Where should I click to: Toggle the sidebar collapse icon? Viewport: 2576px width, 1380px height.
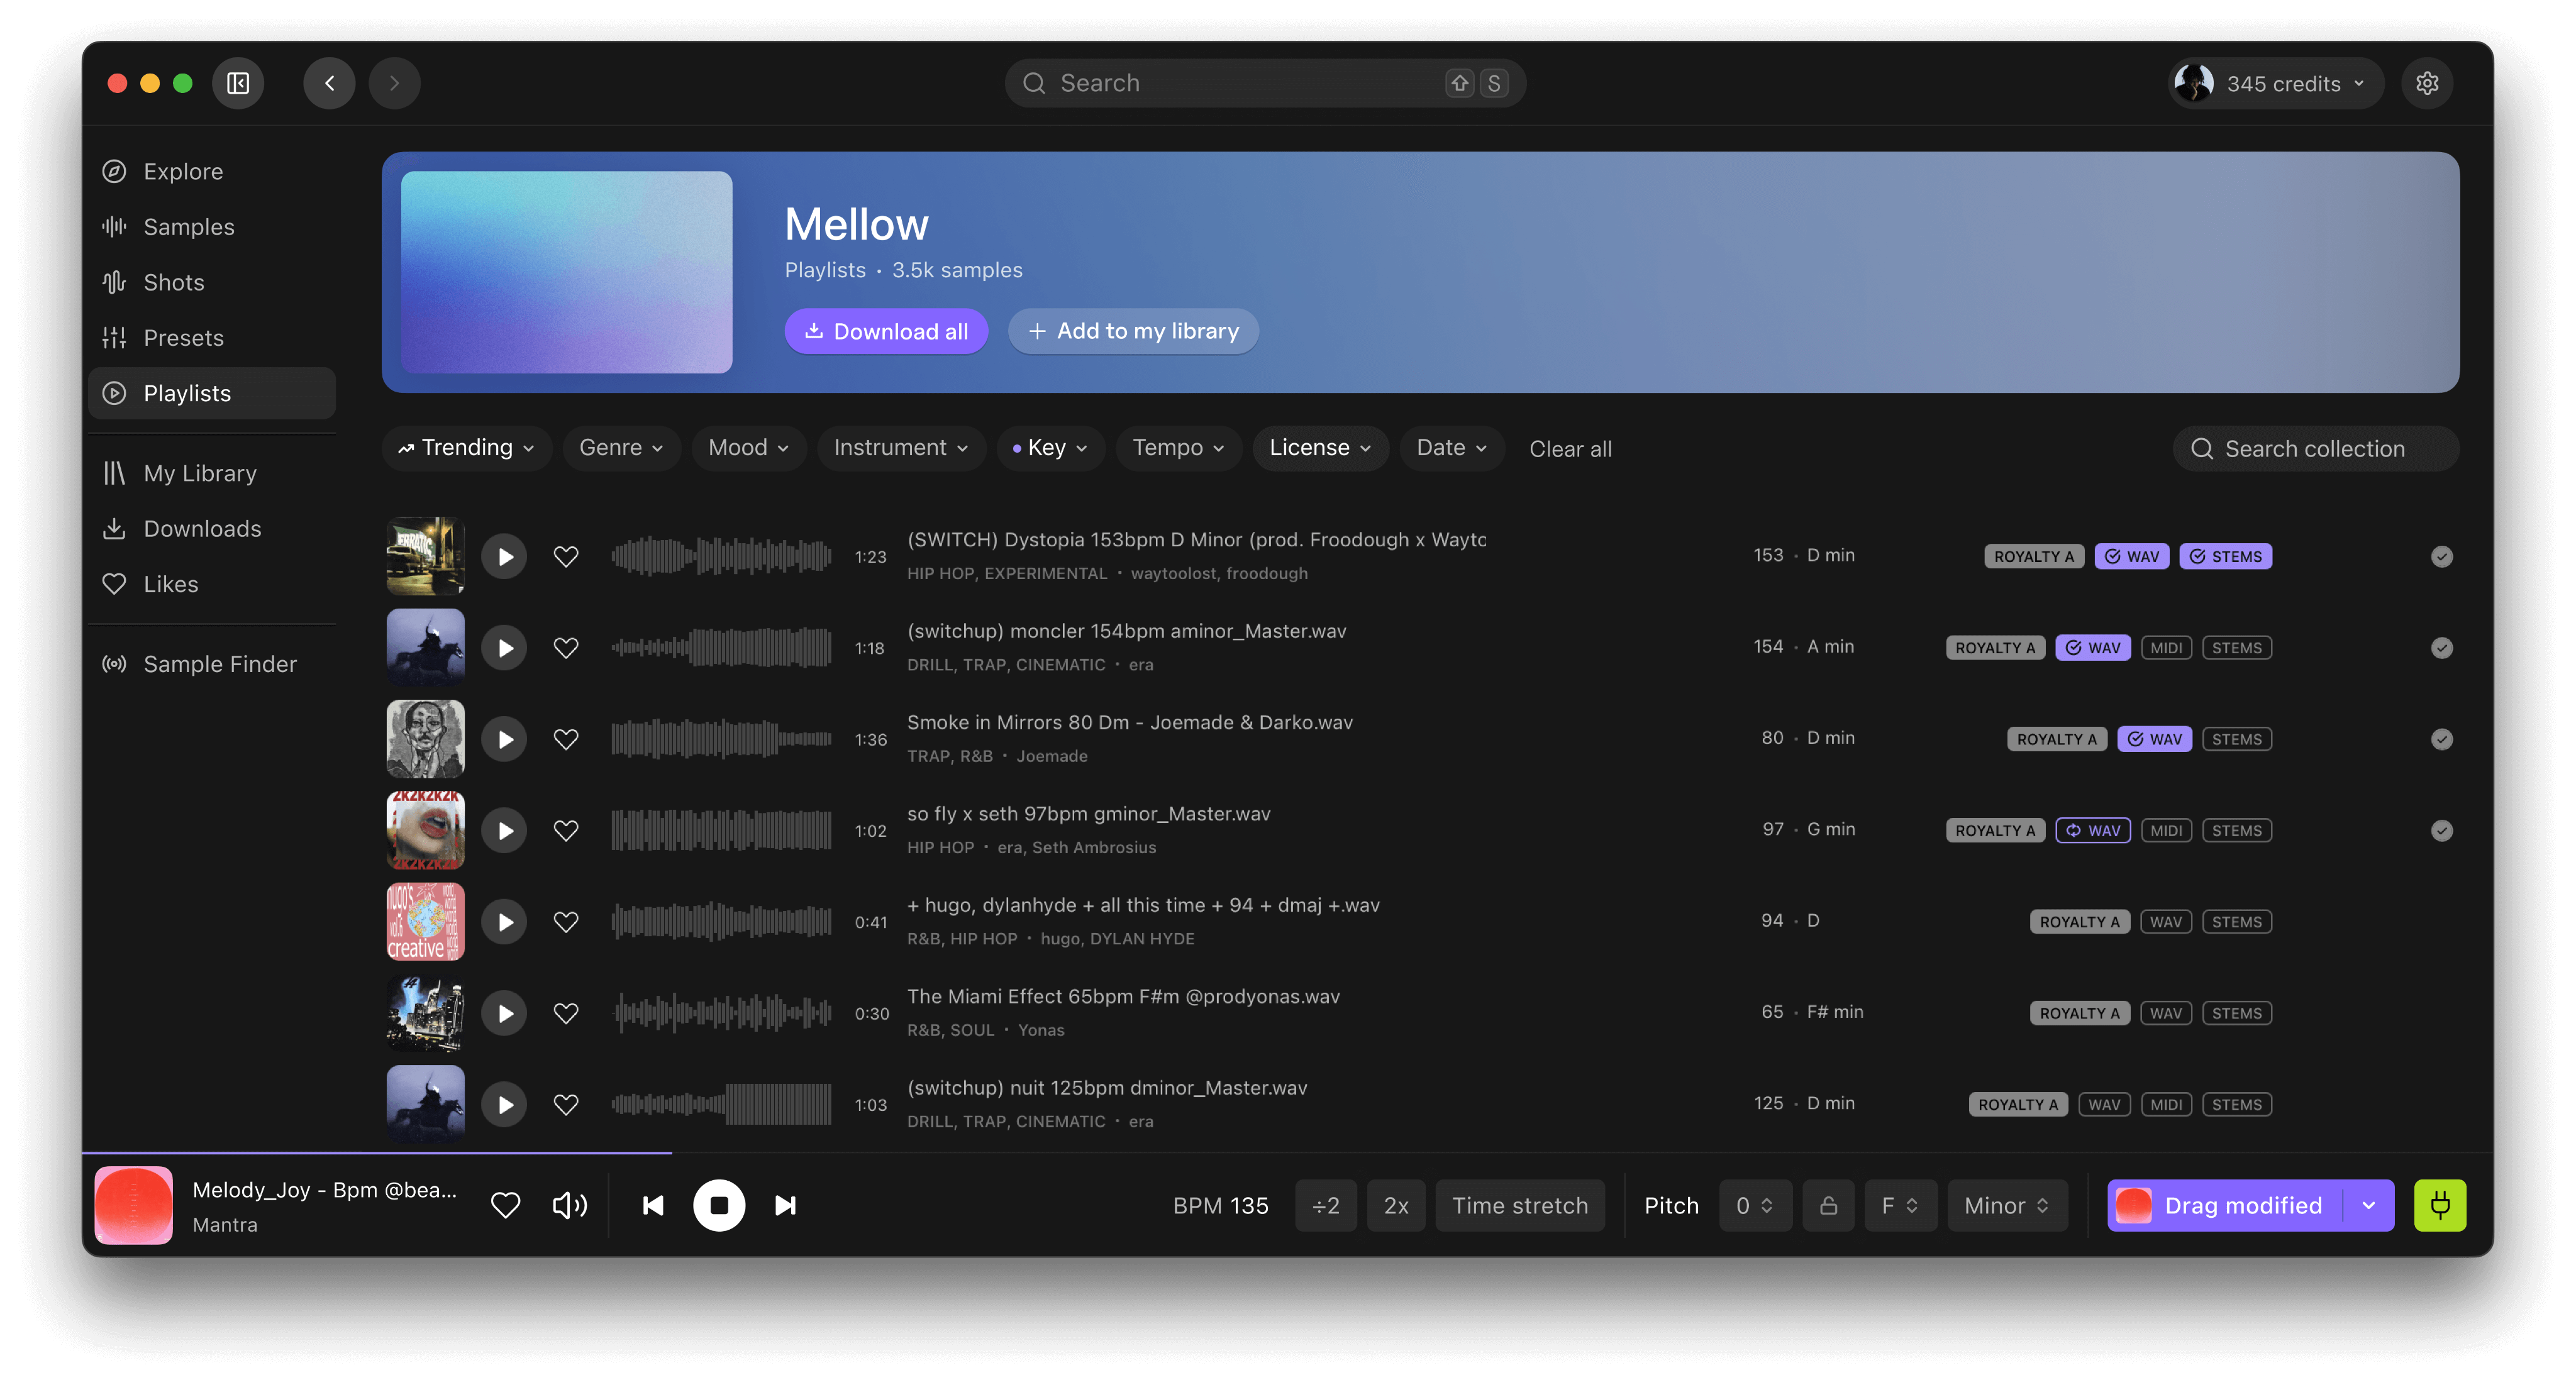[238, 83]
